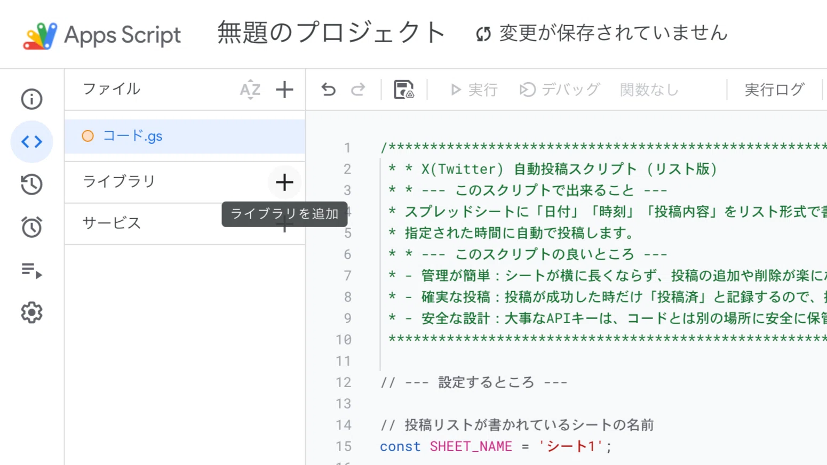Click line number 1 in gutter

[x=347, y=148]
